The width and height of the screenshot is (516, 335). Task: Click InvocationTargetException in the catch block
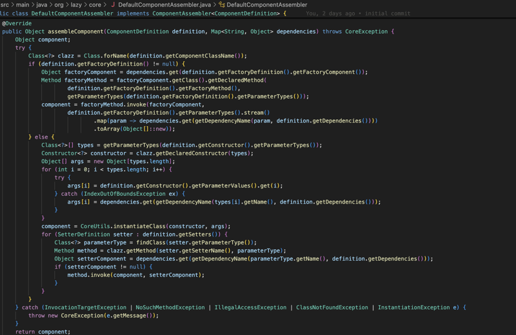[x=85, y=307]
